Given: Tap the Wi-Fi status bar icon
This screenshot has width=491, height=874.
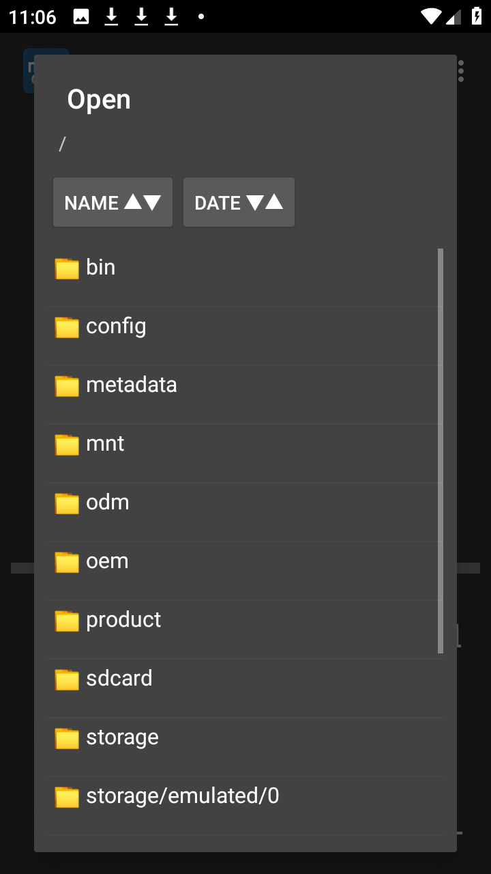Looking at the screenshot, I should pyautogui.click(x=430, y=16).
